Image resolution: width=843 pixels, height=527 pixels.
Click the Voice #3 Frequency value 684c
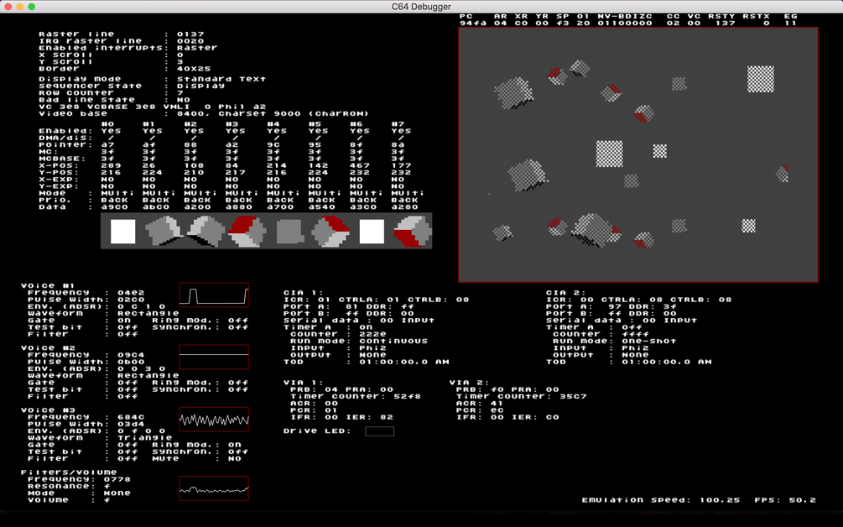[x=131, y=417]
